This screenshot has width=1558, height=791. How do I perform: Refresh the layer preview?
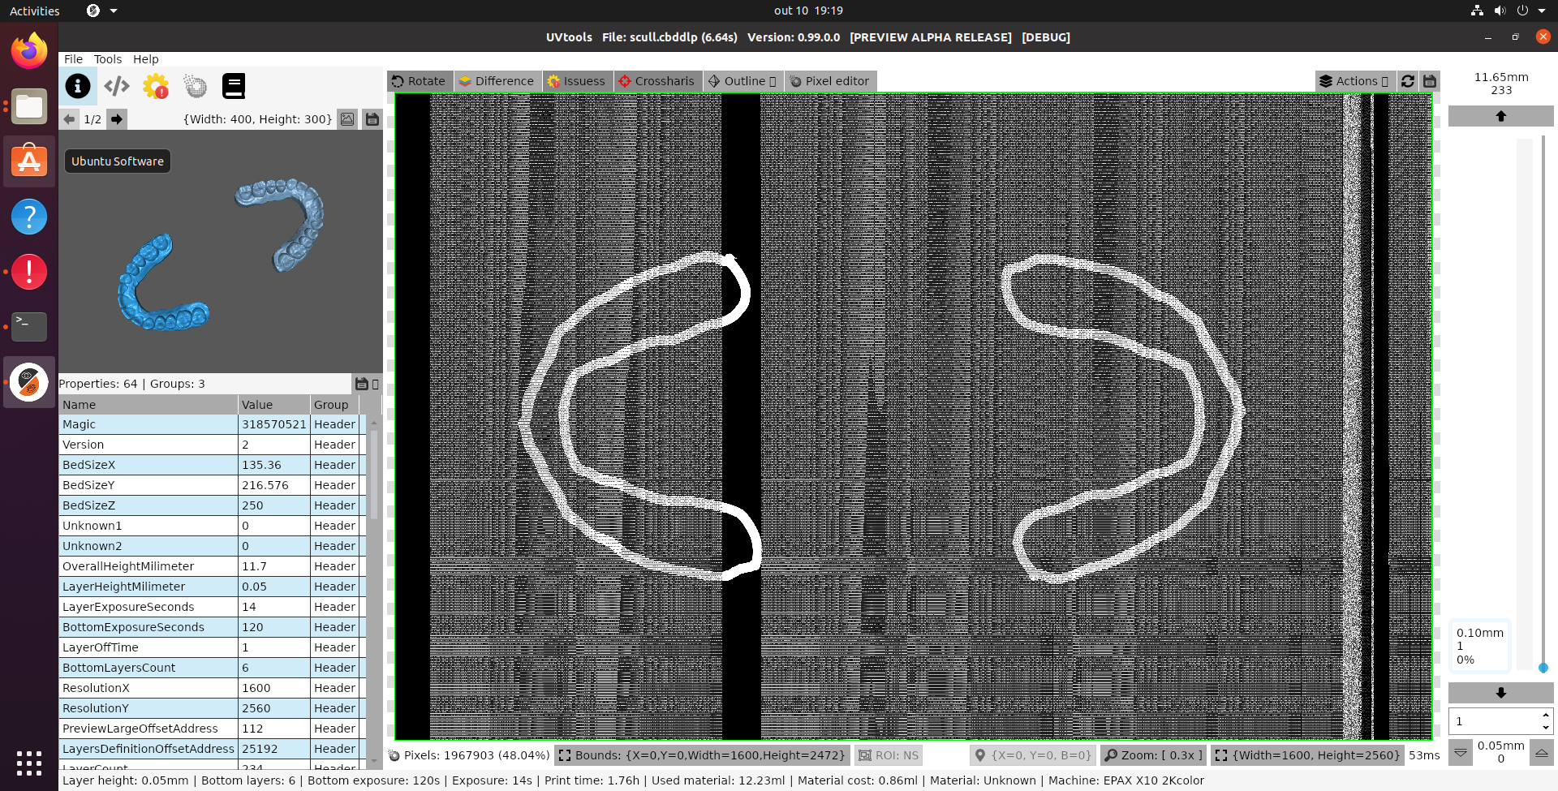[x=1408, y=81]
